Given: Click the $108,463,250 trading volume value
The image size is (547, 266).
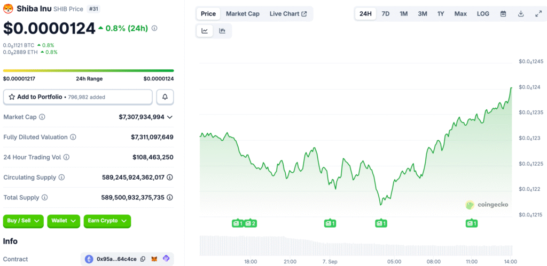Looking at the screenshot, I should (153, 157).
